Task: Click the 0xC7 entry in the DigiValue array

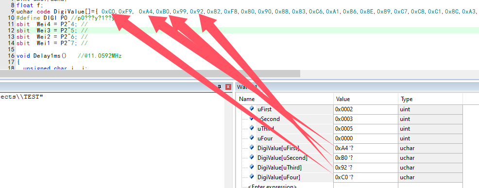Action: point(400,12)
